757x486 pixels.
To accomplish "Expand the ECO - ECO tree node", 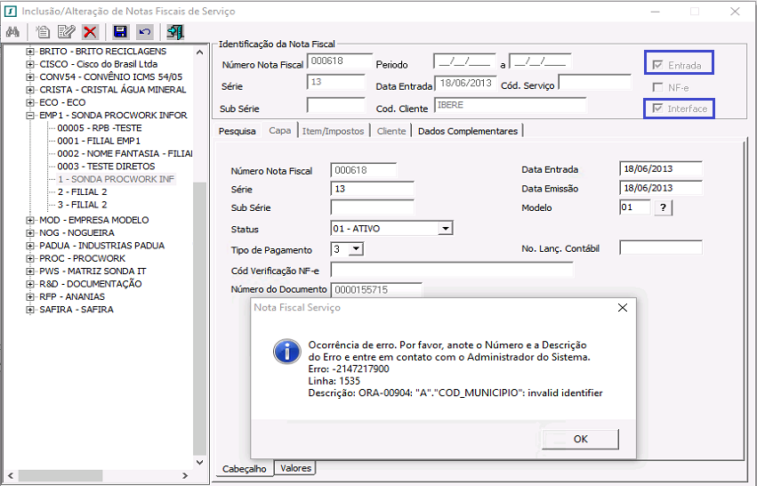I will pos(30,102).
